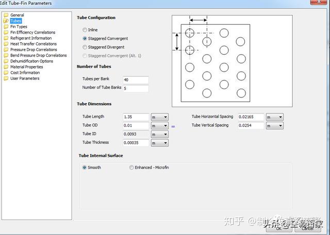Open the General settings page
This screenshot has width=330, height=235.
point(17,15)
